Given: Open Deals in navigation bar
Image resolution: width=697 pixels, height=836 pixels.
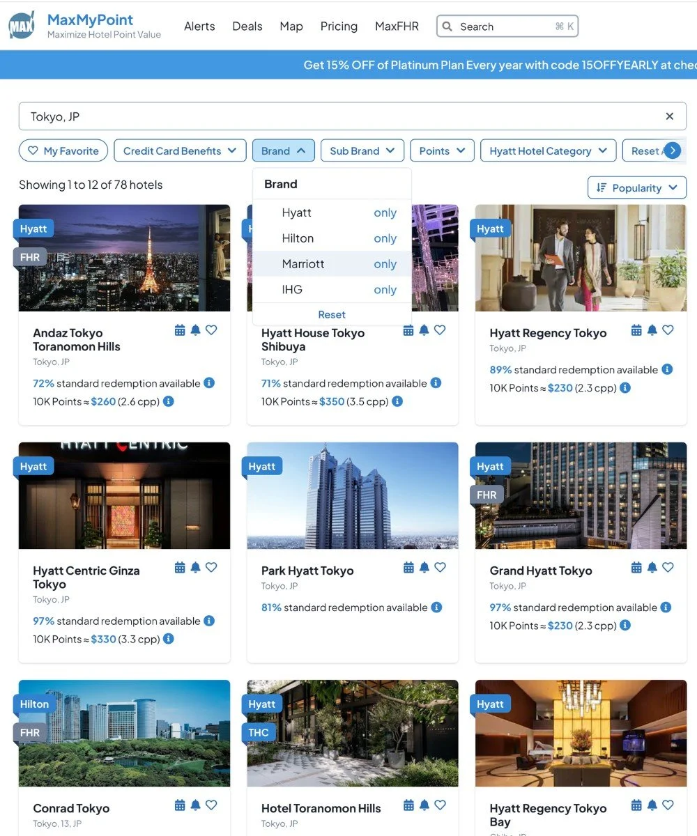Looking at the screenshot, I should pyautogui.click(x=247, y=26).
